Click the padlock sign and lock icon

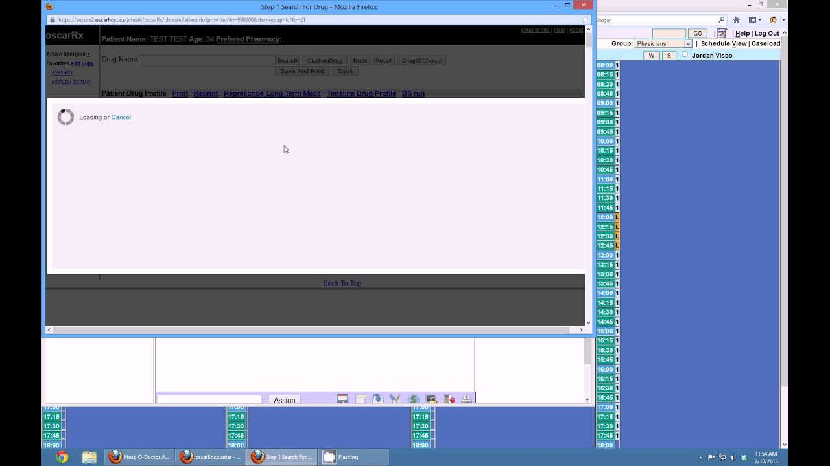coord(431,399)
